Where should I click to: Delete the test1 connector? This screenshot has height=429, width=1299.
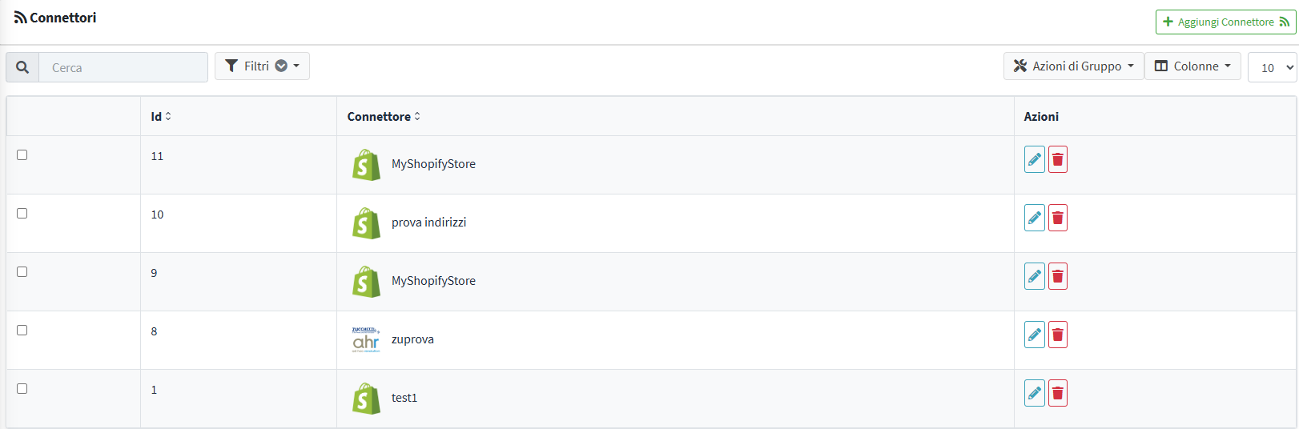(x=1058, y=393)
